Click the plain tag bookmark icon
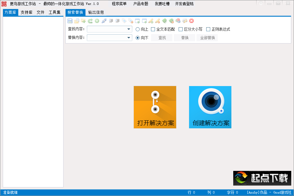 click(x=124, y=21)
